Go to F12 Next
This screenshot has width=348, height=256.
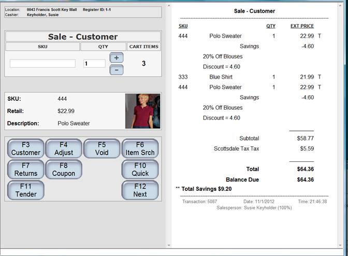pos(140,190)
